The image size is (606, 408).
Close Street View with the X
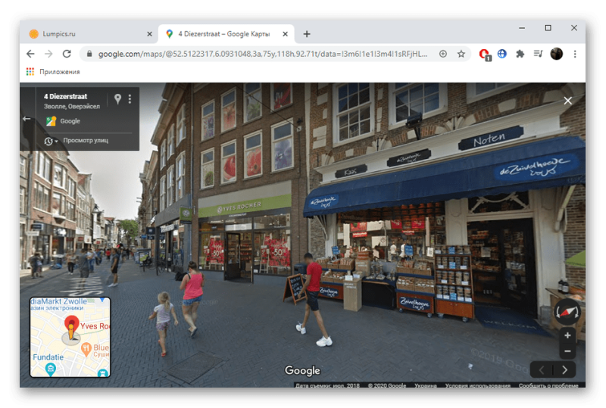(567, 101)
